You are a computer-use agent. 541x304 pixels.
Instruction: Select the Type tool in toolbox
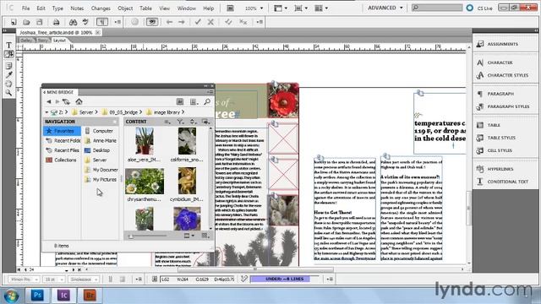(x=9, y=45)
